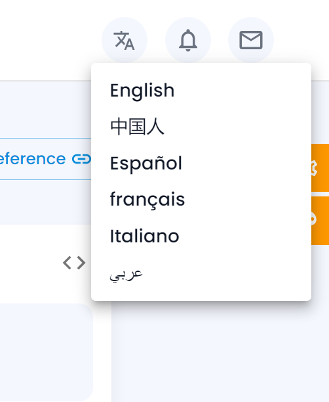Viewport: 329px width, 402px height.
Task: Click the left angle bracket of the code icon
Action: pos(67,263)
